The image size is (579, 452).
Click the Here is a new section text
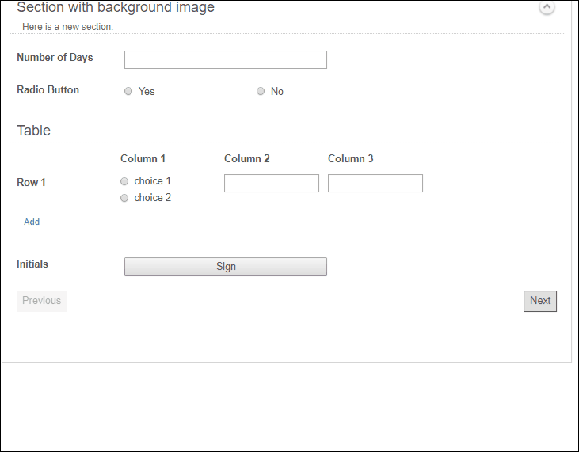pyautogui.click(x=67, y=27)
